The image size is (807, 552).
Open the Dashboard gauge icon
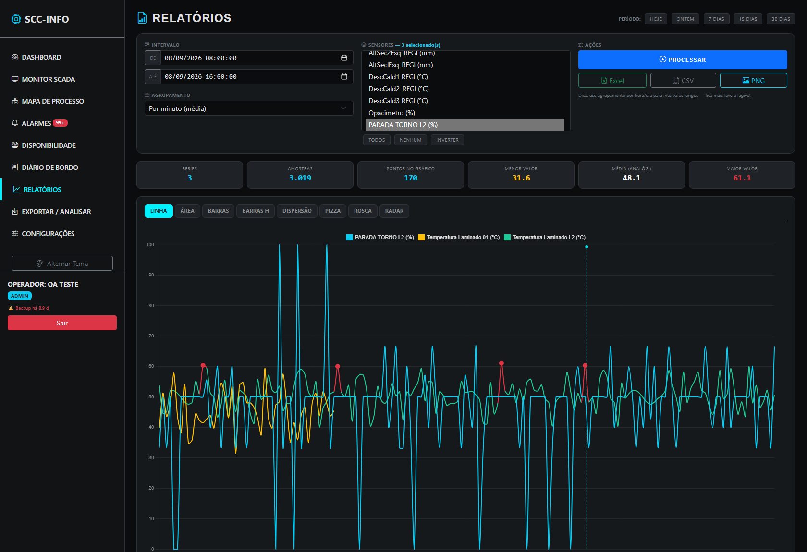(15, 57)
